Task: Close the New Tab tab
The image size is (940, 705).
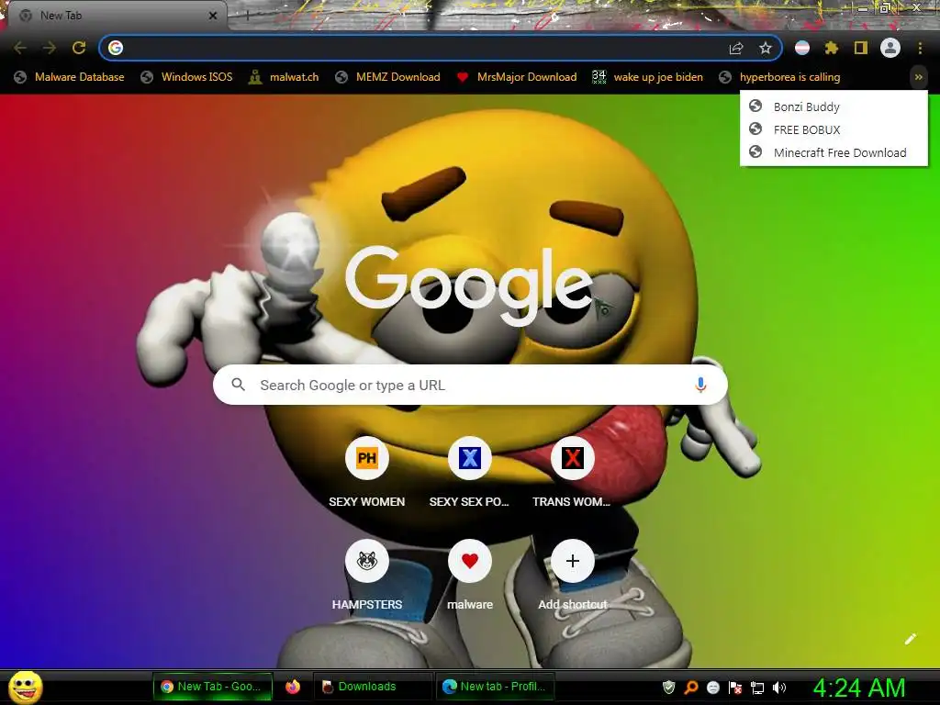Action: (213, 16)
